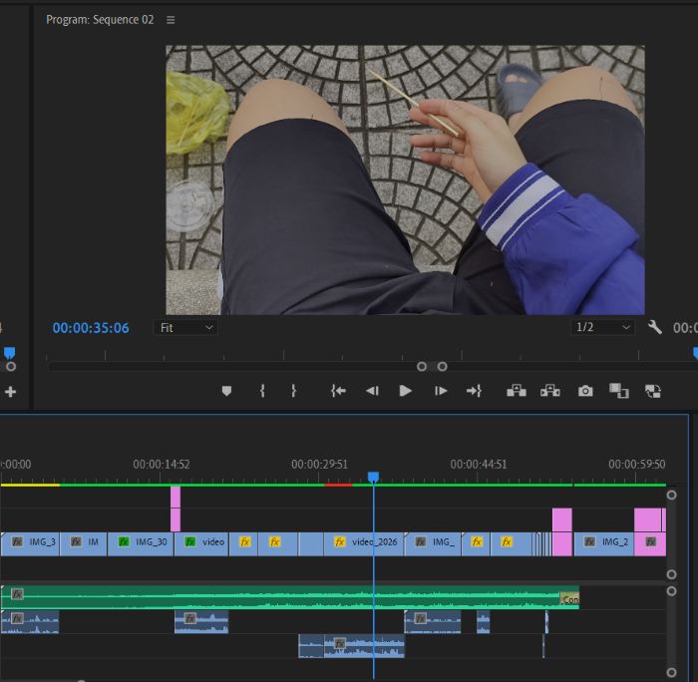Click the timeline playhead marker
This screenshot has height=682, width=698.
pyautogui.click(x=374, y=478)
